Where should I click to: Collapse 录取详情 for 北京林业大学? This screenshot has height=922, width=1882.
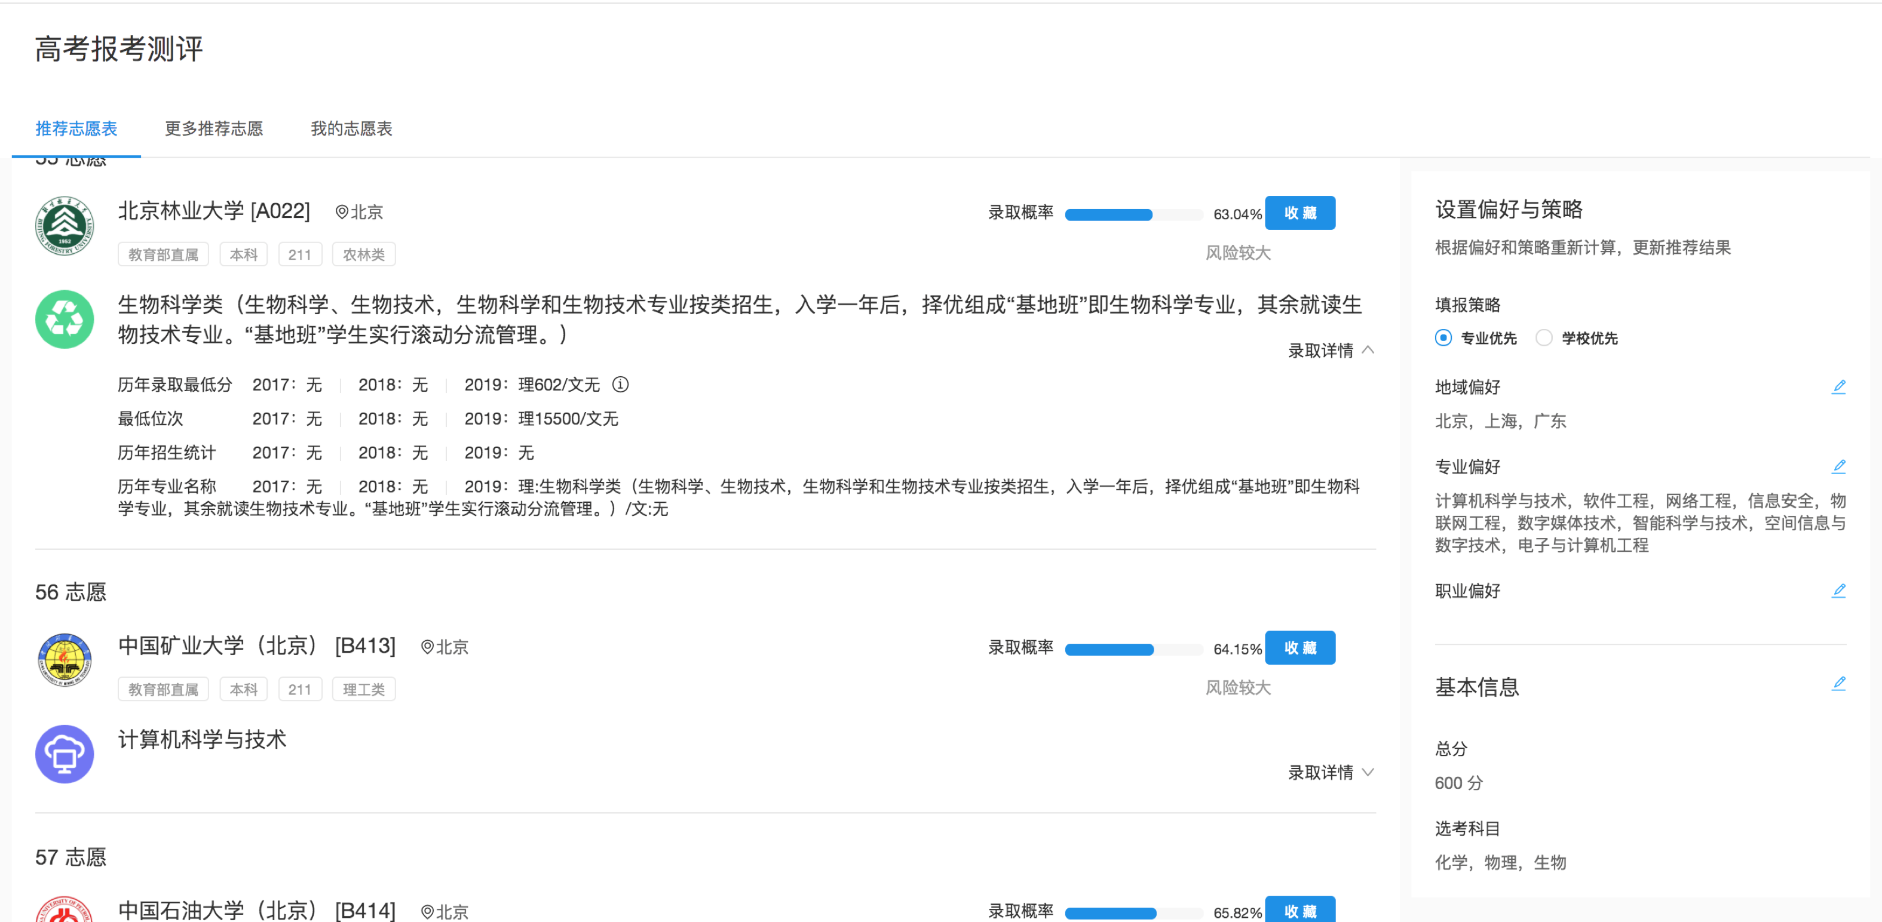pyautogui.click(x=1331, y=351)
